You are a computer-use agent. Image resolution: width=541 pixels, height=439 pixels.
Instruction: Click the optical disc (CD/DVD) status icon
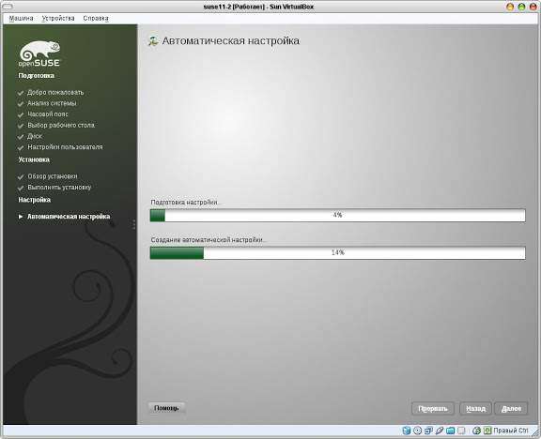tap(417, 431)
